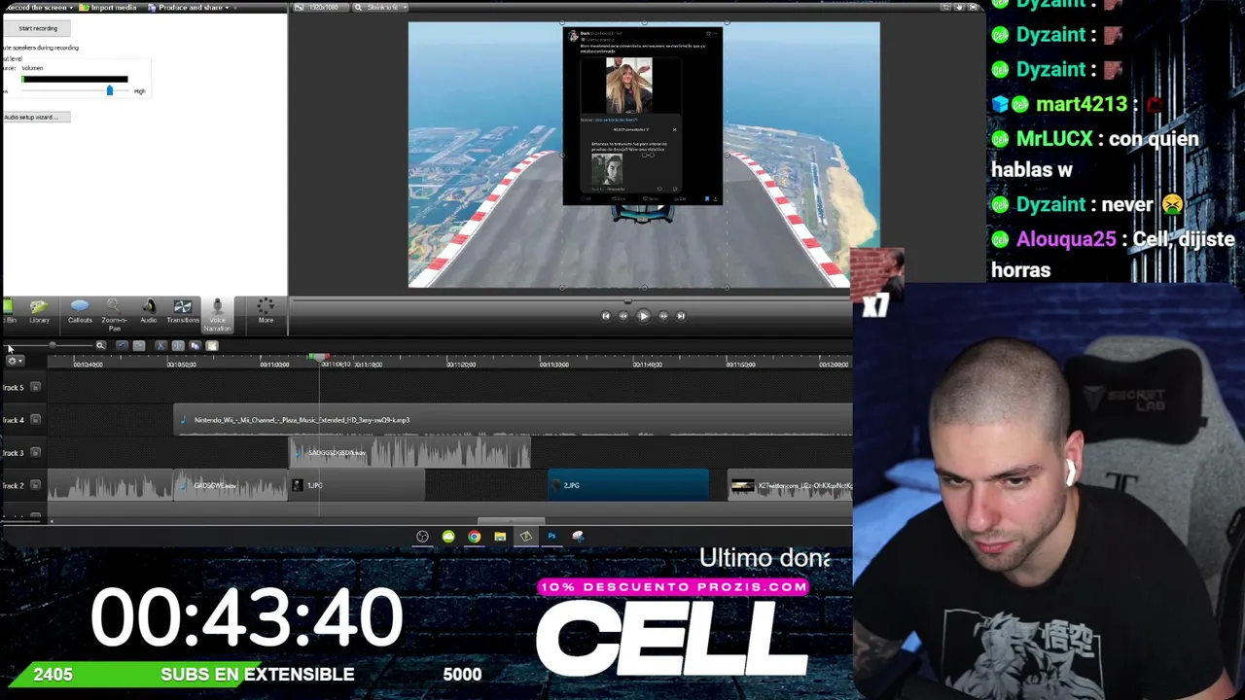Copy the selected timeline media
1245x700 pixels.
195,345
